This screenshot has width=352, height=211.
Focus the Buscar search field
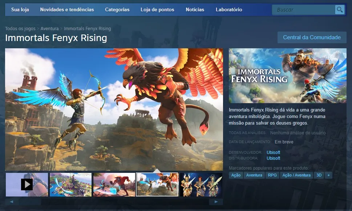(x=304, y=10)
